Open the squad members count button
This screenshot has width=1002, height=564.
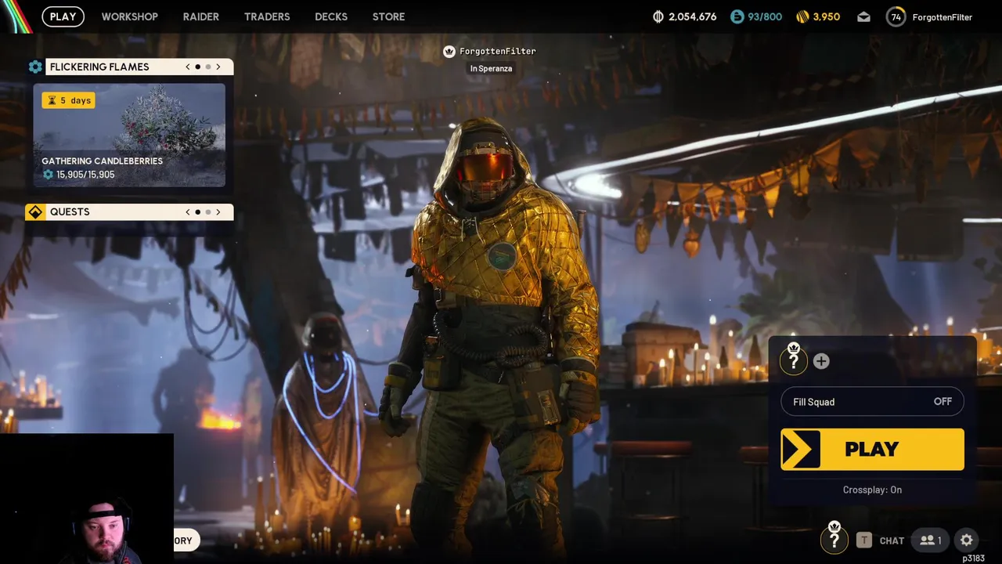[930, 540]
